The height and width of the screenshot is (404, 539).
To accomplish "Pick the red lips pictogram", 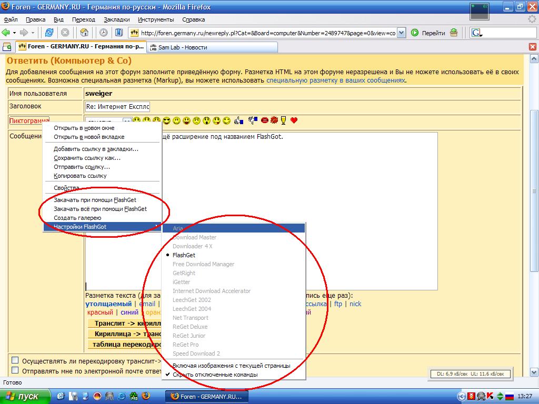I will coord(264,120).
